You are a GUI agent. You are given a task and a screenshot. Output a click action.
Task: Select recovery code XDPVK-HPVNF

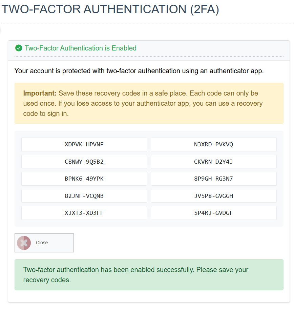click(84, 145)
